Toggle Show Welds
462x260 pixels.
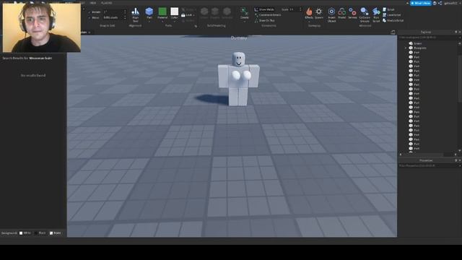[x=264, y=9]
